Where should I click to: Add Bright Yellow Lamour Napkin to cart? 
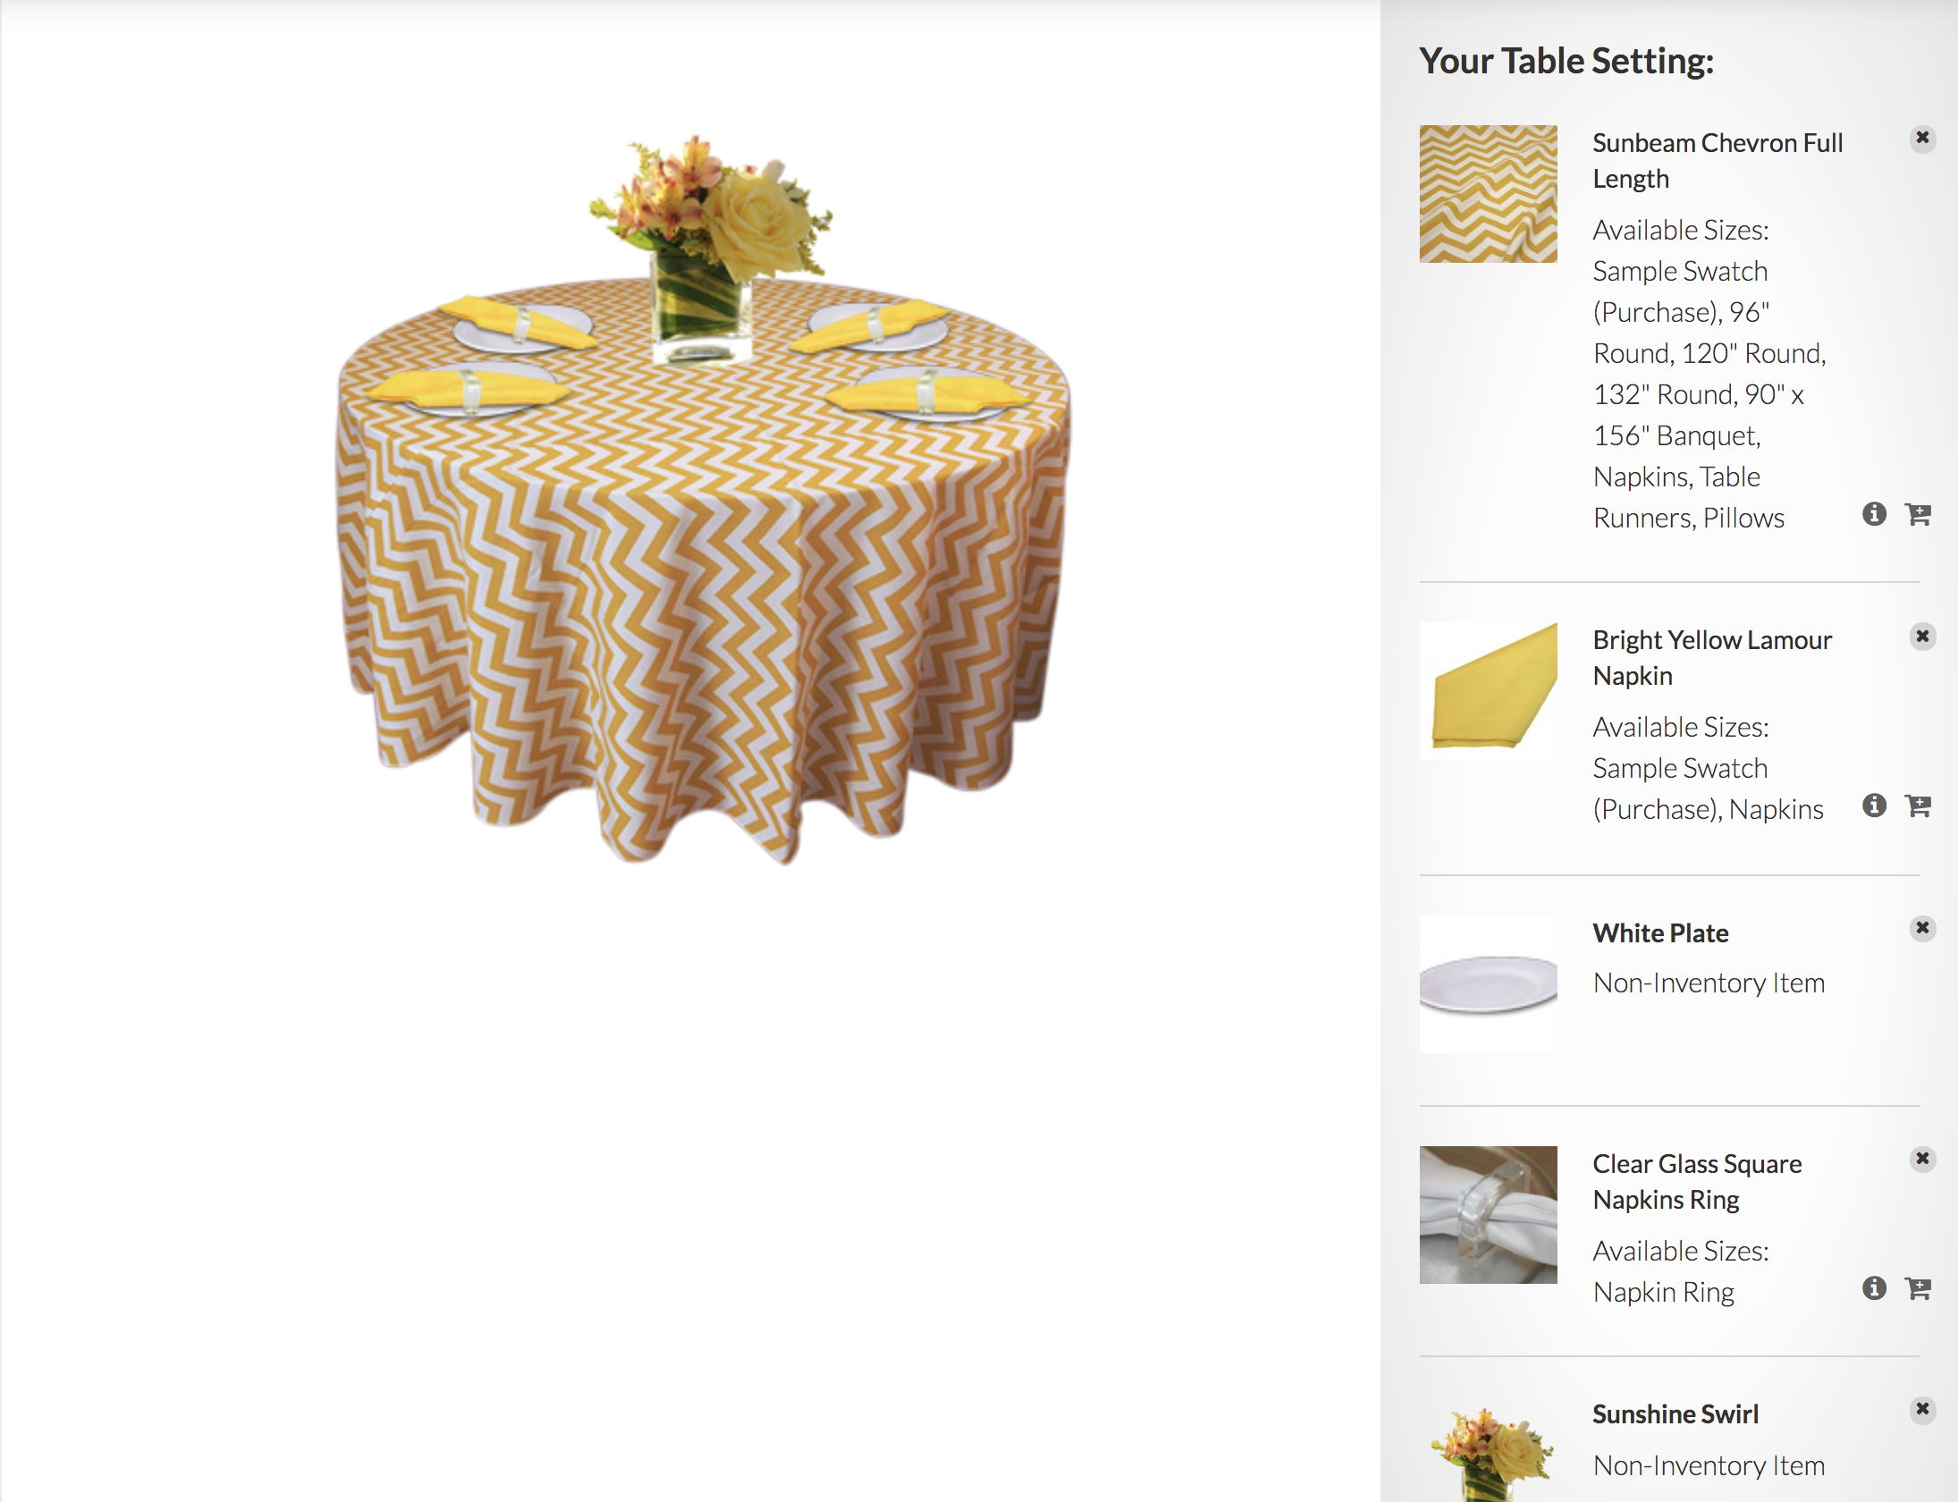pyautogui.click(x=1918, y=806)
